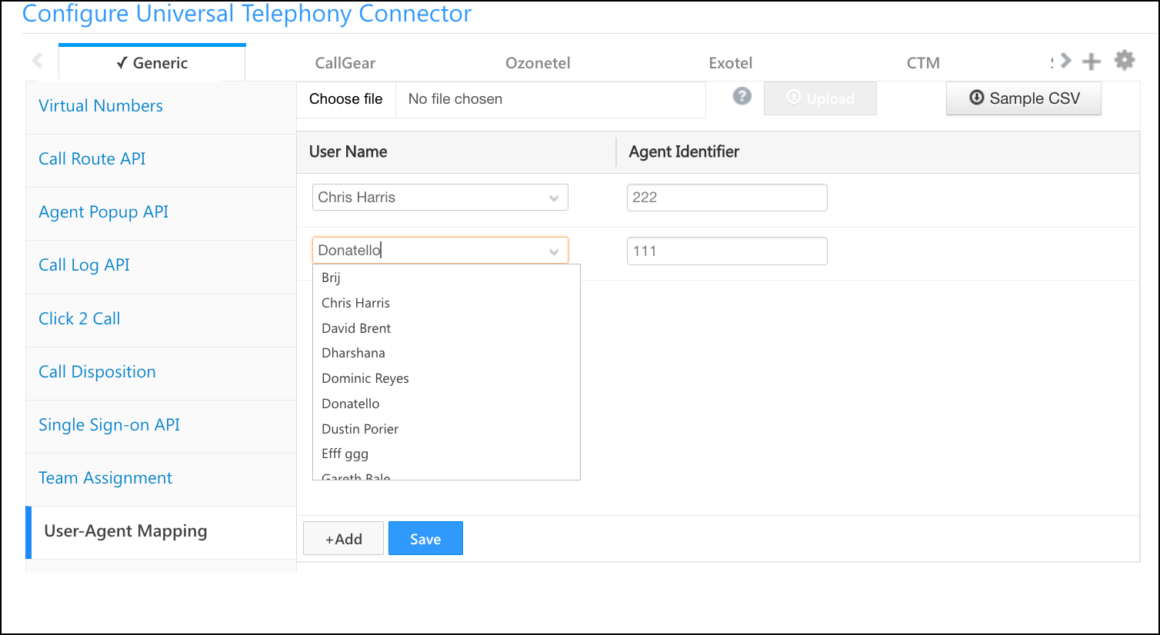Open the CTM tab
This screenshot has height=635, width=1160.
tap(923, 63)
